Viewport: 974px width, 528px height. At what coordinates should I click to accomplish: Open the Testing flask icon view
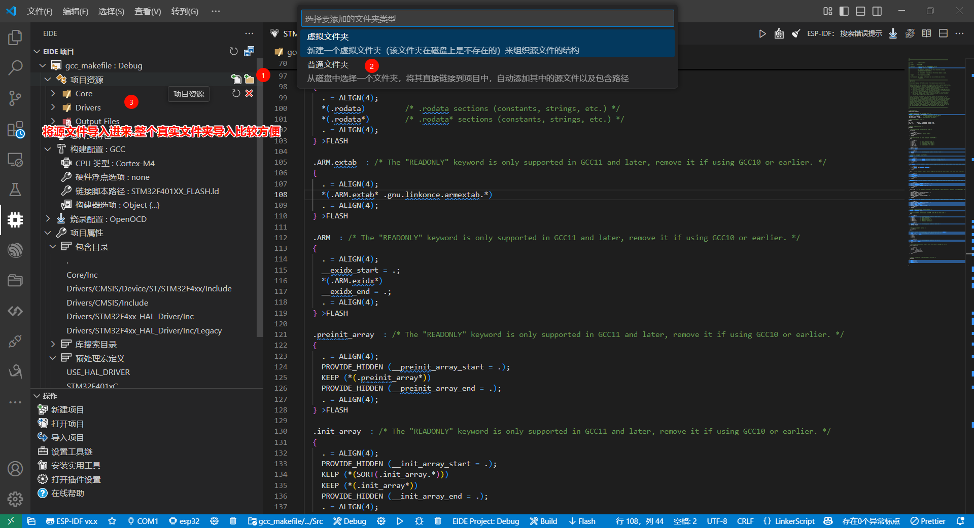15,190
